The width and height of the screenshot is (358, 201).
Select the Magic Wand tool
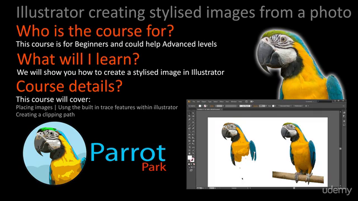point(190,116)
